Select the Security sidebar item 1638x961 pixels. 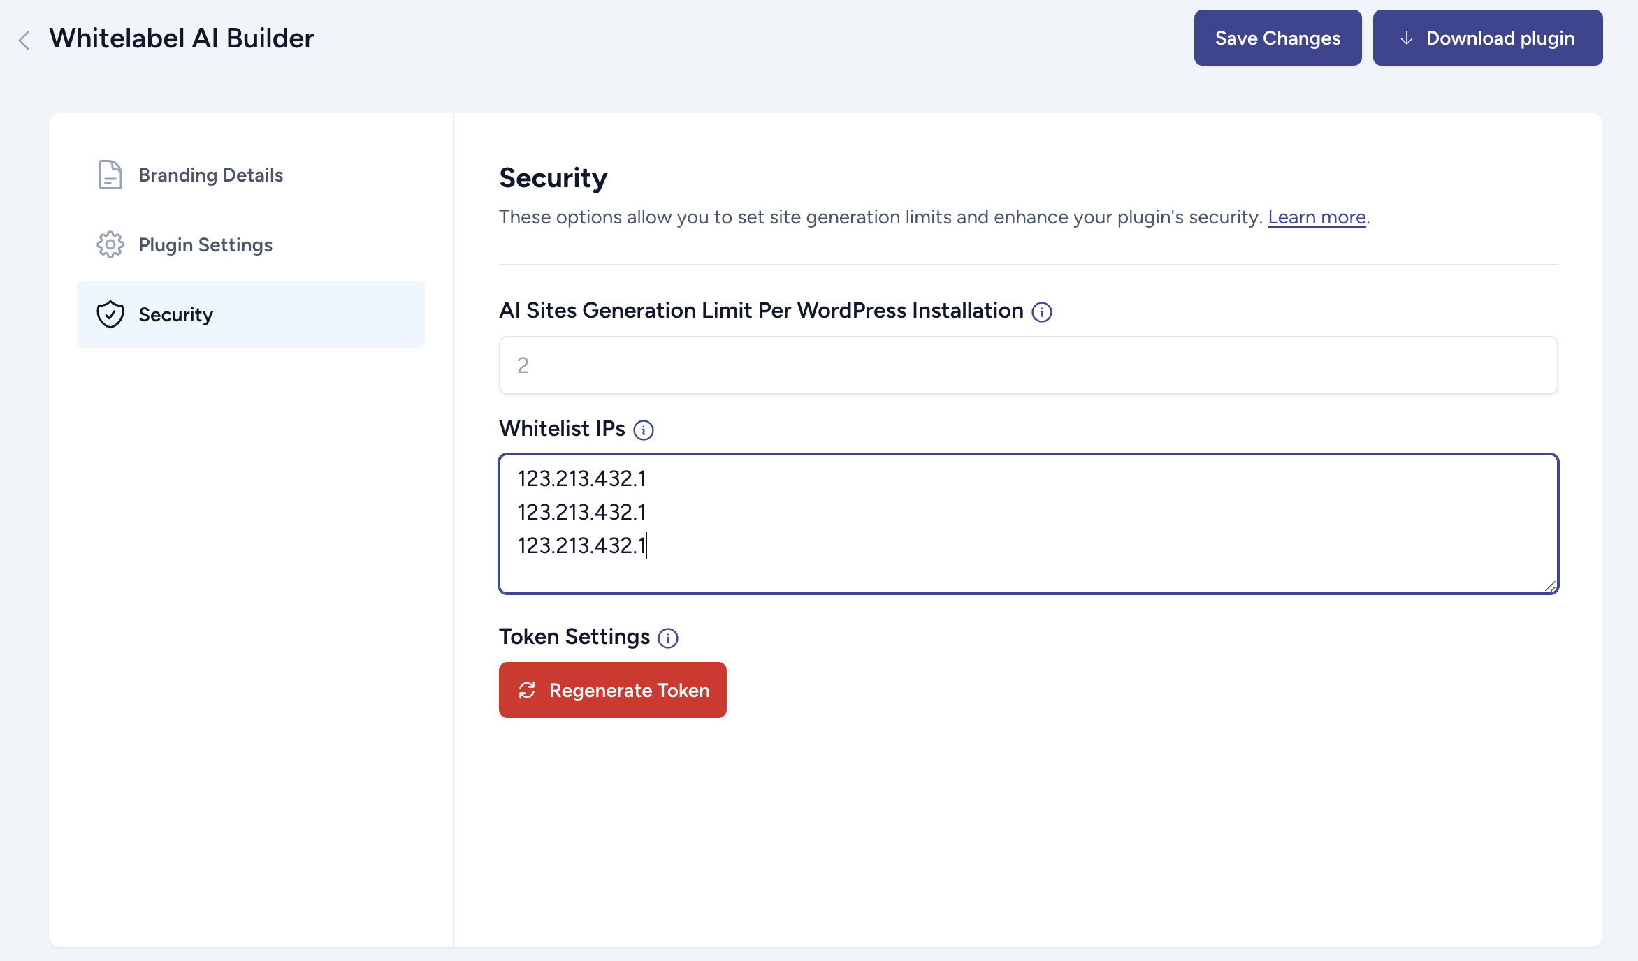[x=250, y=314]
